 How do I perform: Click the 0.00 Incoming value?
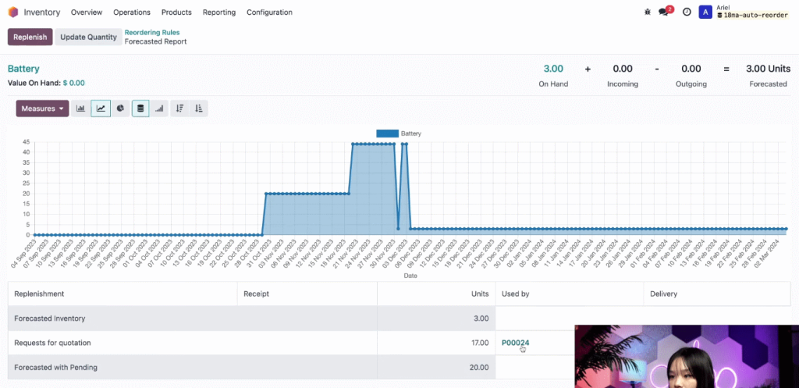click(x=623, y=69)
